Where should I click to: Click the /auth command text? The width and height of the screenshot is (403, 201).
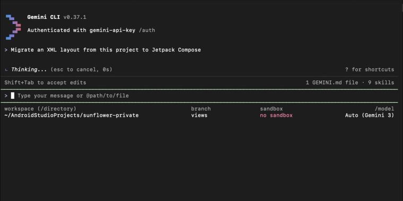(x=147, y=30)
